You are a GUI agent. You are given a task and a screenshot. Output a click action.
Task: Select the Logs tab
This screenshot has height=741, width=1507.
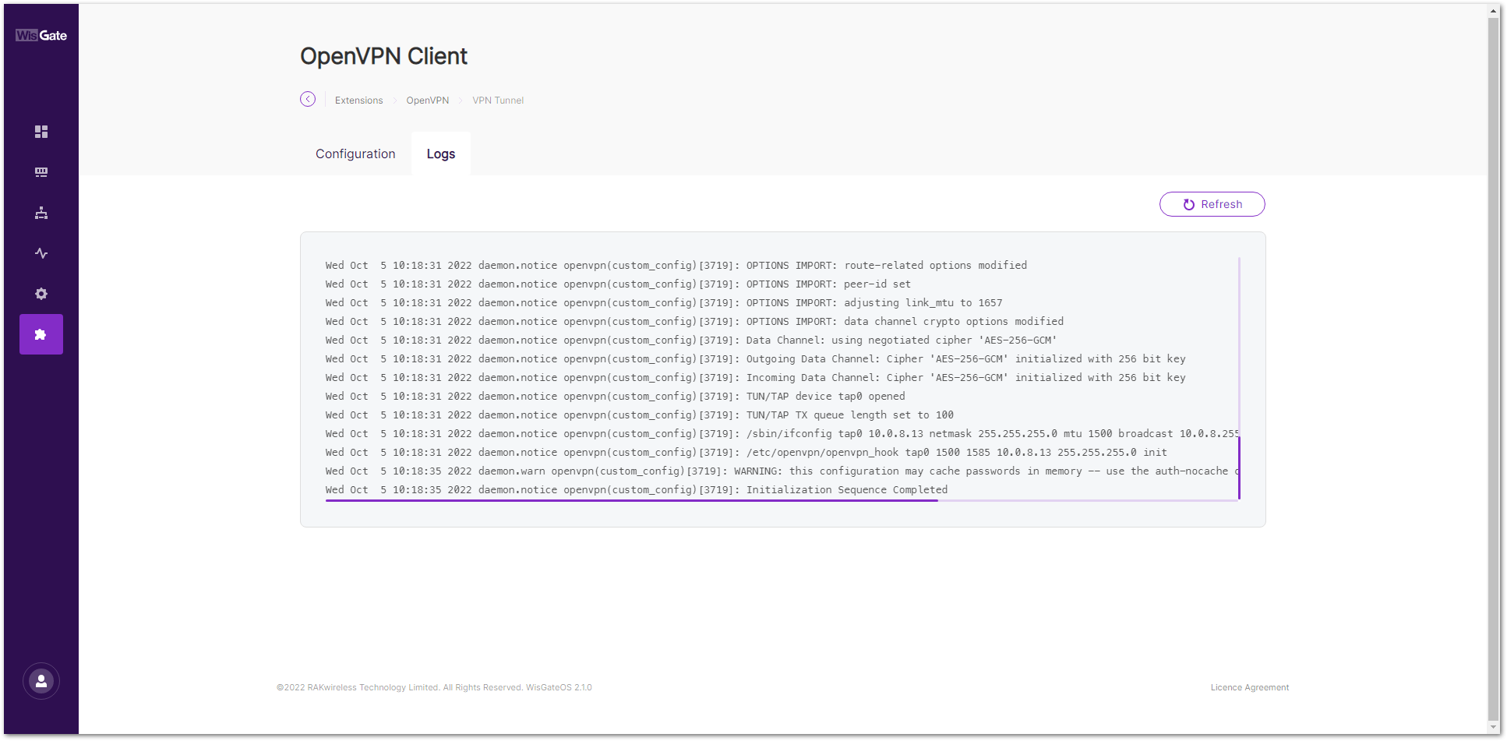(441, 153)
